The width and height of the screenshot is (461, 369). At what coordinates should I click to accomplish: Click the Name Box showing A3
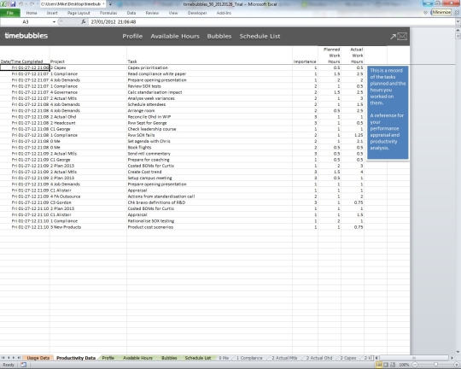click(26, 21)
